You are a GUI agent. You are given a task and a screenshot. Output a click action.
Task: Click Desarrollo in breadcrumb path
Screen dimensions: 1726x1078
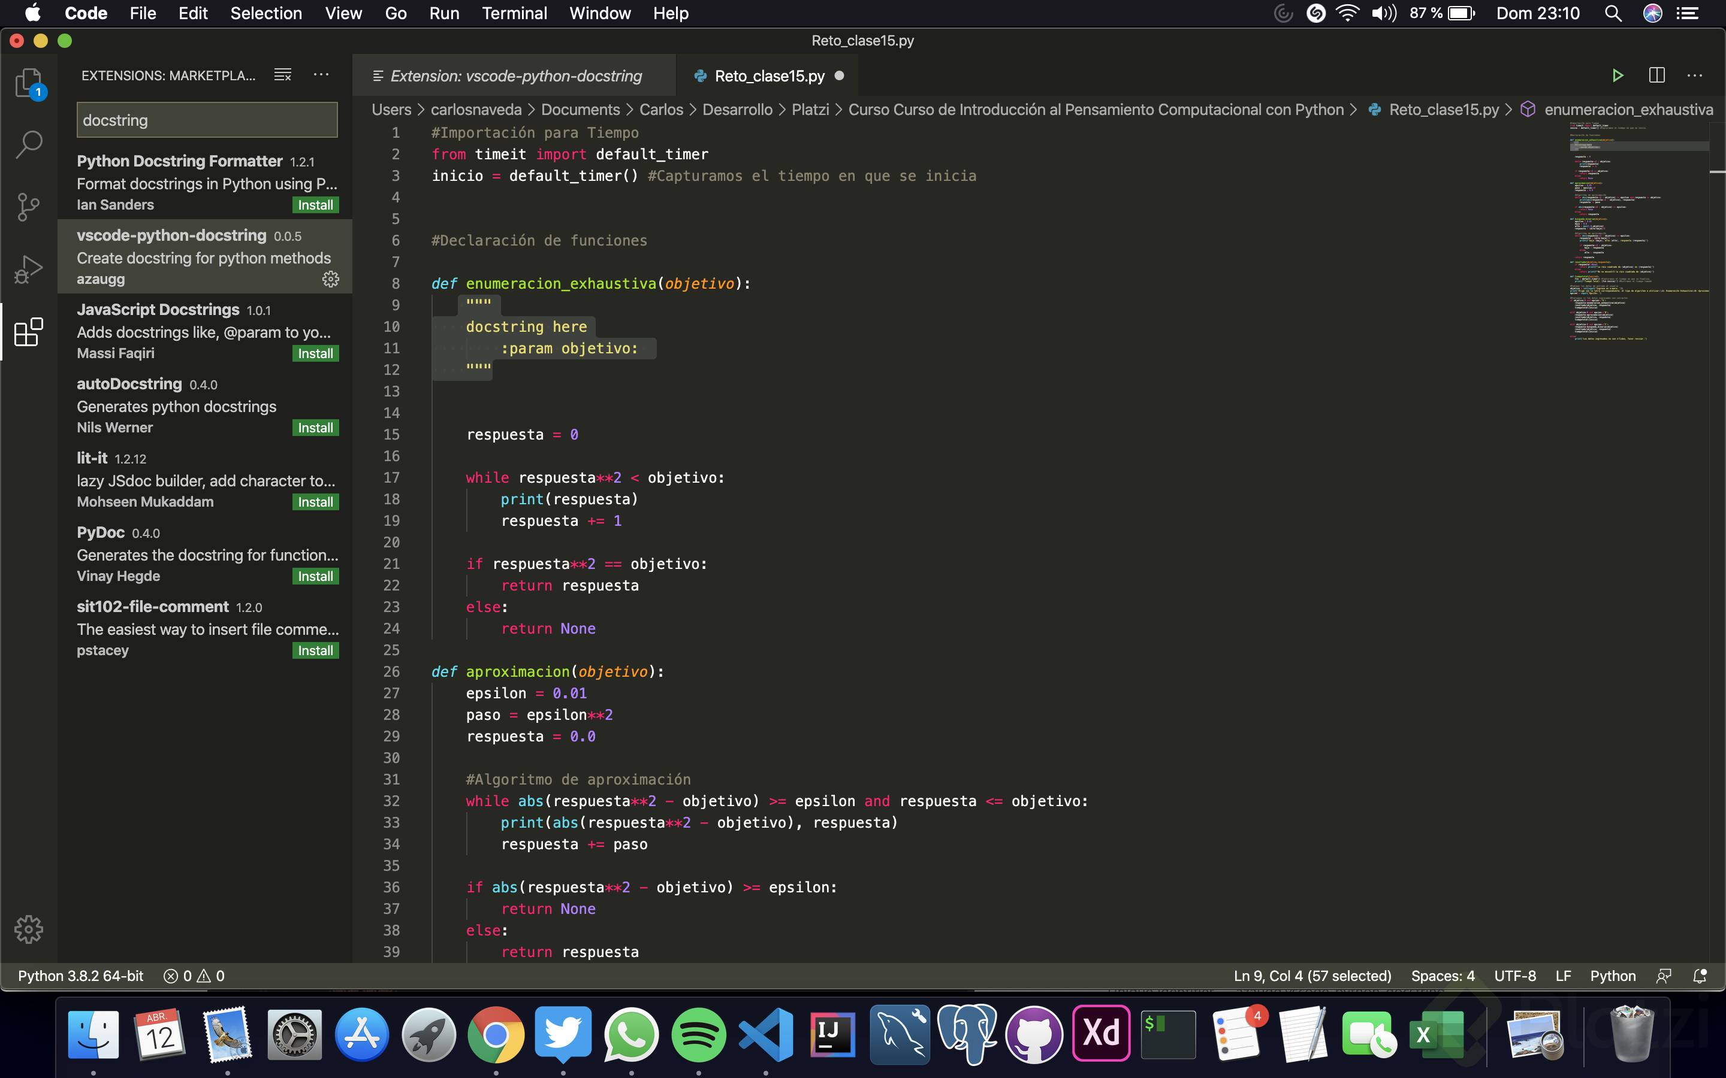[737, 110]
